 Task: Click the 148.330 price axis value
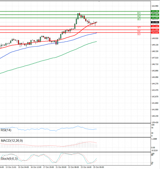[x=155, y=51]
